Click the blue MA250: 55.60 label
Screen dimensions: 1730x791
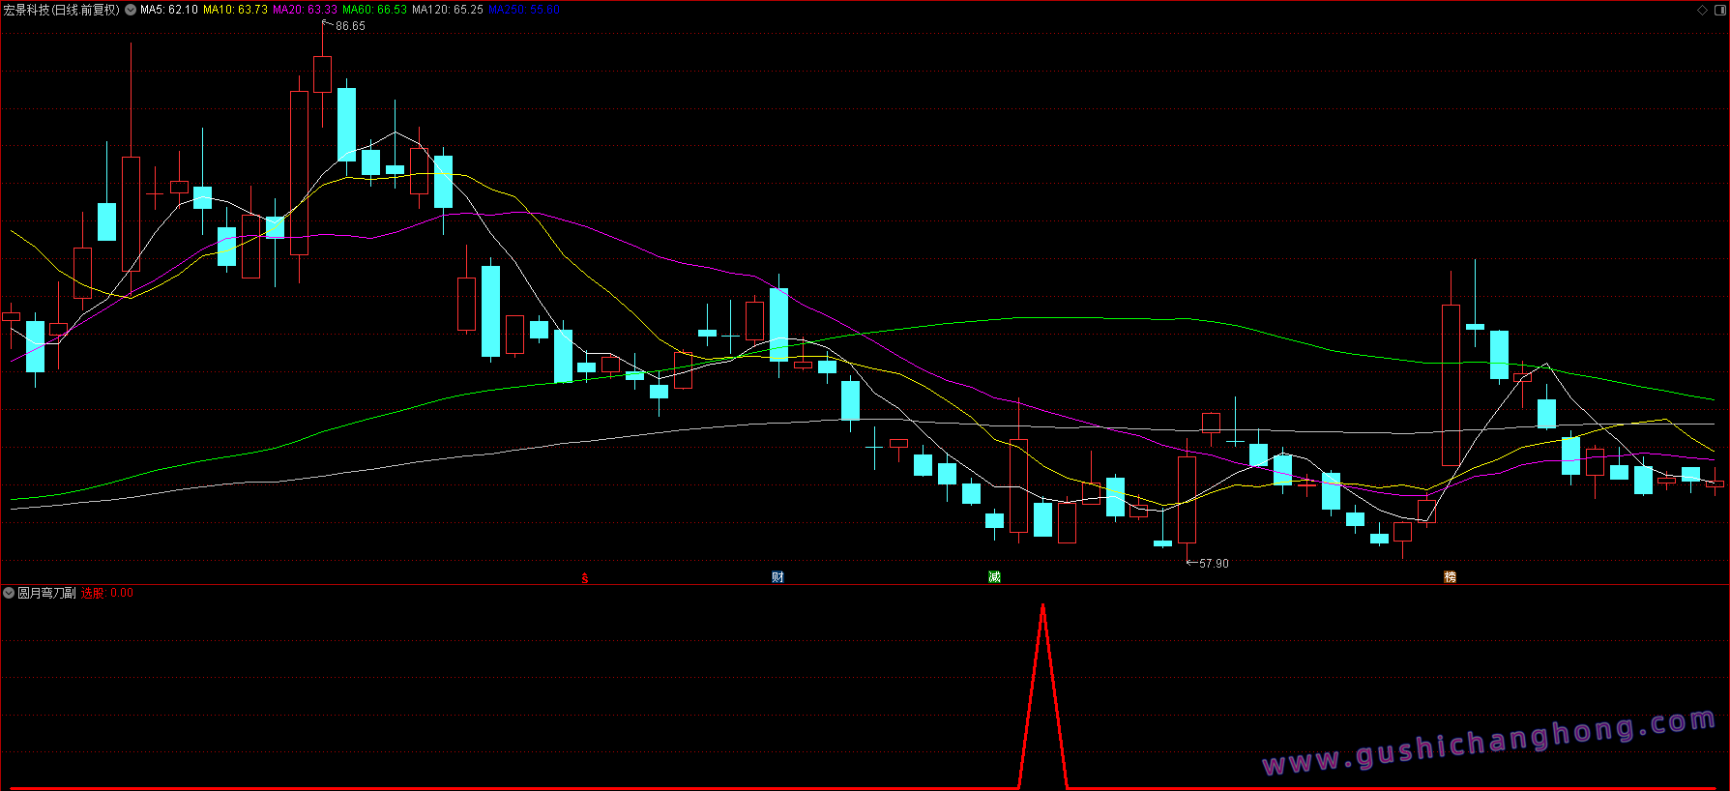coord(523,10)
